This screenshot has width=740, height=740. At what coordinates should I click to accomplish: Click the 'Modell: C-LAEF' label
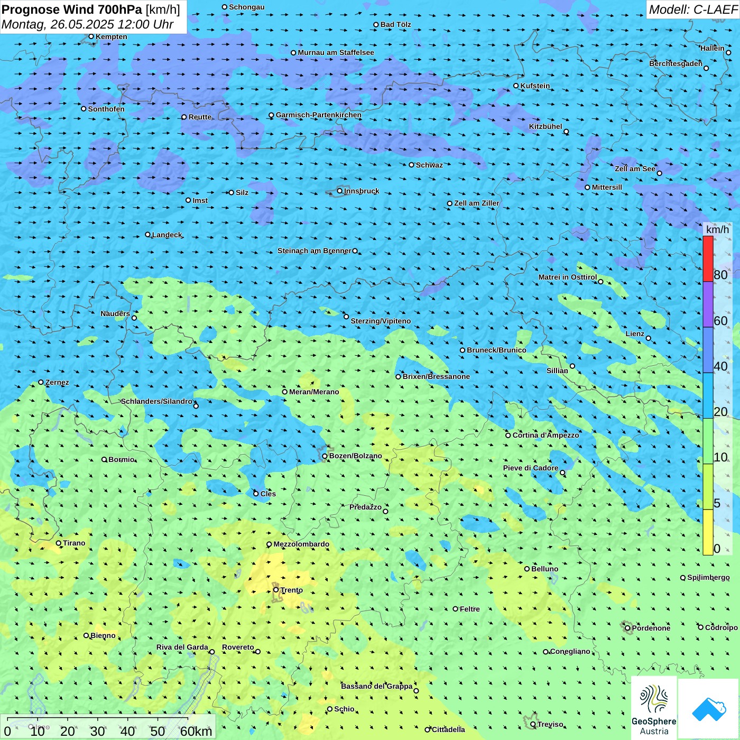click(x=693, y=10)
